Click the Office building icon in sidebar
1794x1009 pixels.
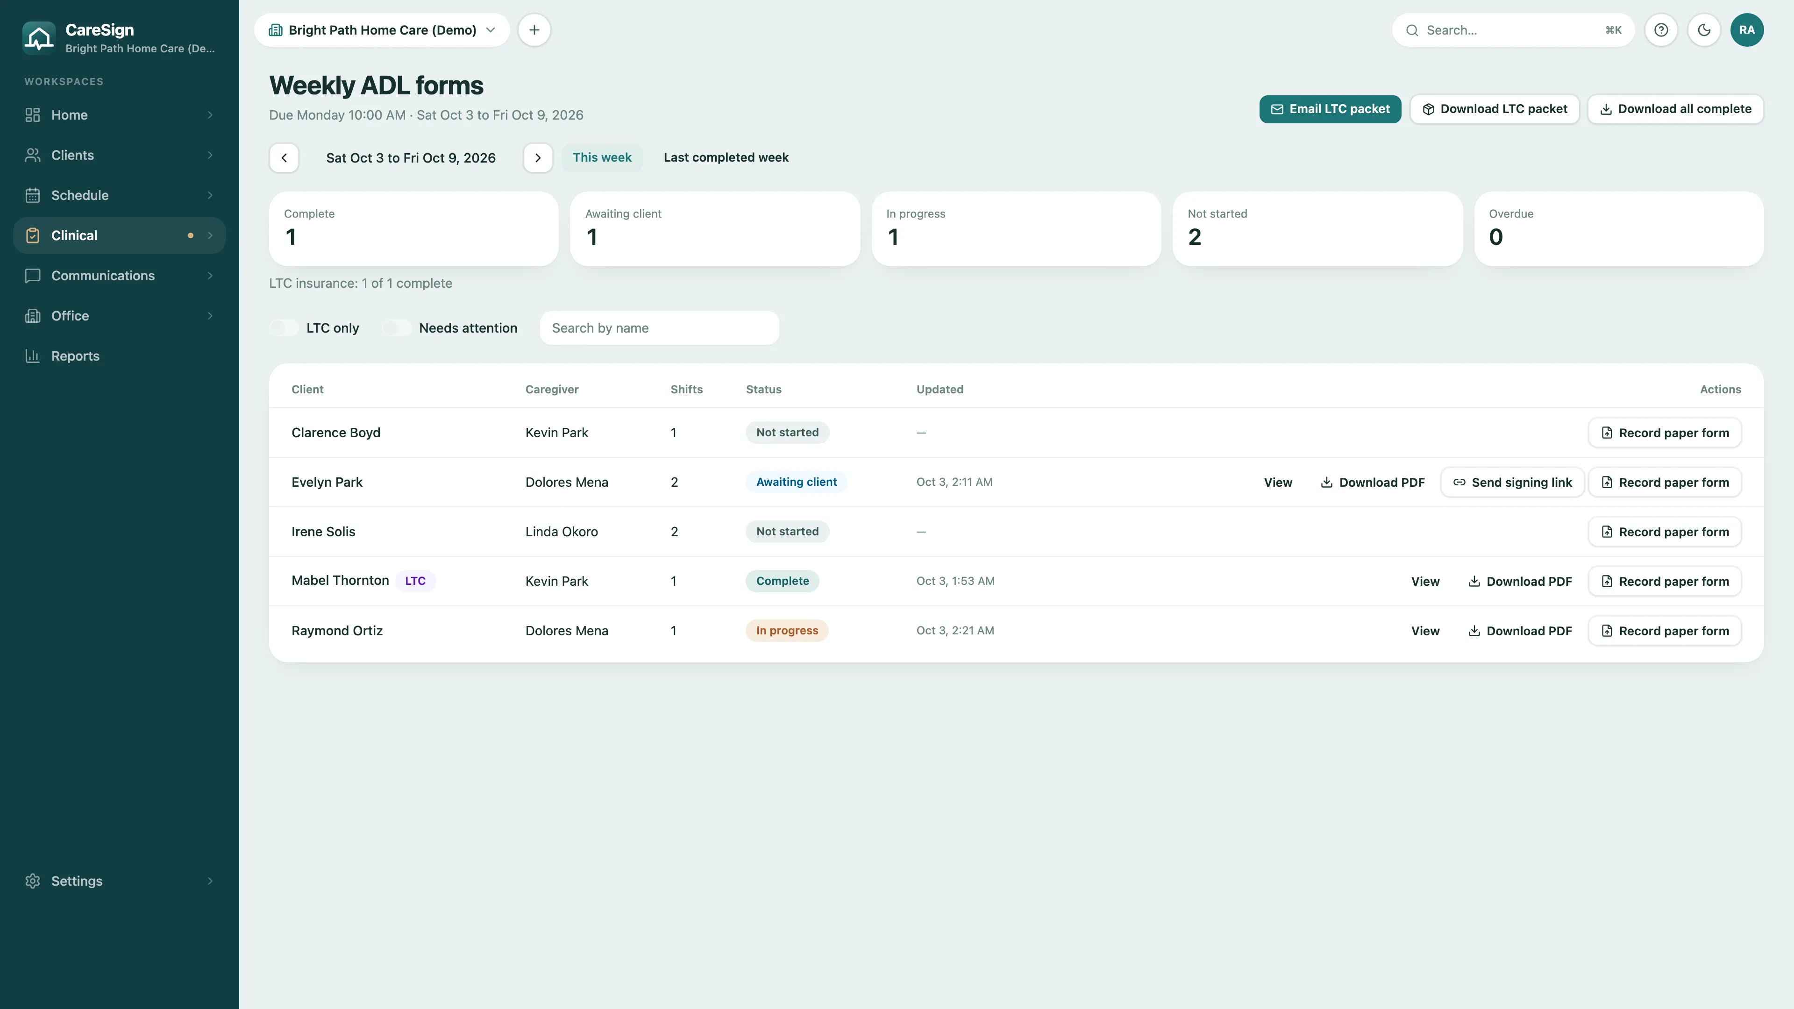tap(33, 316)
